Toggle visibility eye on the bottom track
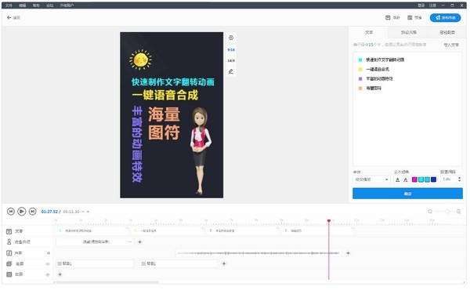The height and width of the screenshot is (290, 470). (47, 274)
